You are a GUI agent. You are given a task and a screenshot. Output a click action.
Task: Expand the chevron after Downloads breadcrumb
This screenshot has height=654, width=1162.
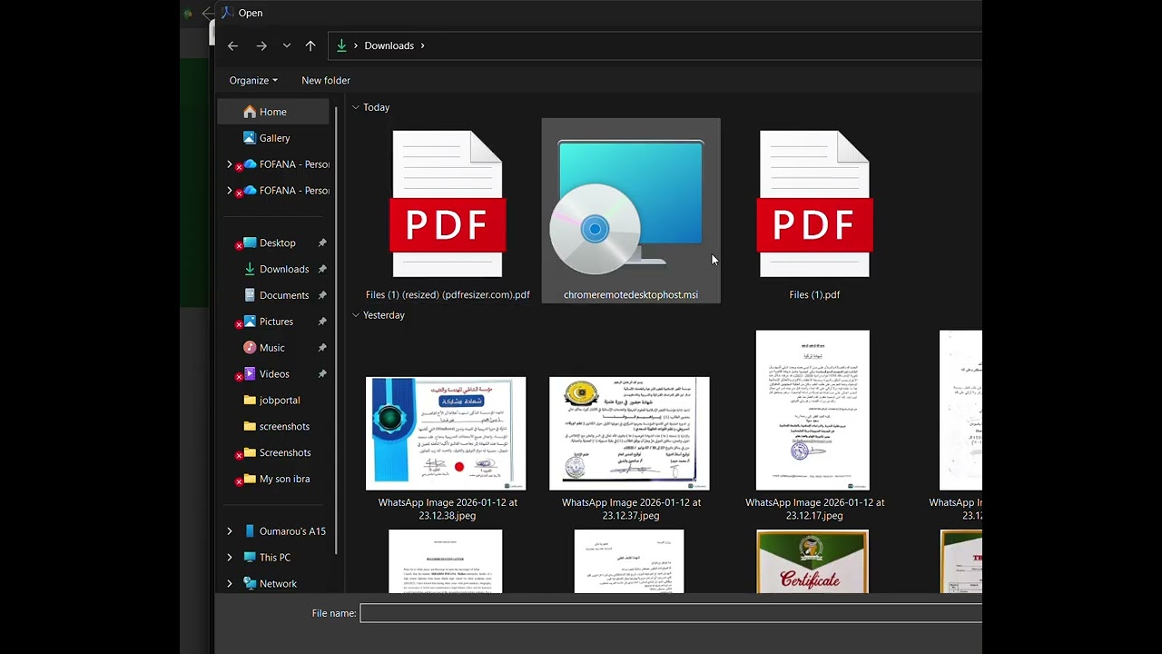coord(422,45)
